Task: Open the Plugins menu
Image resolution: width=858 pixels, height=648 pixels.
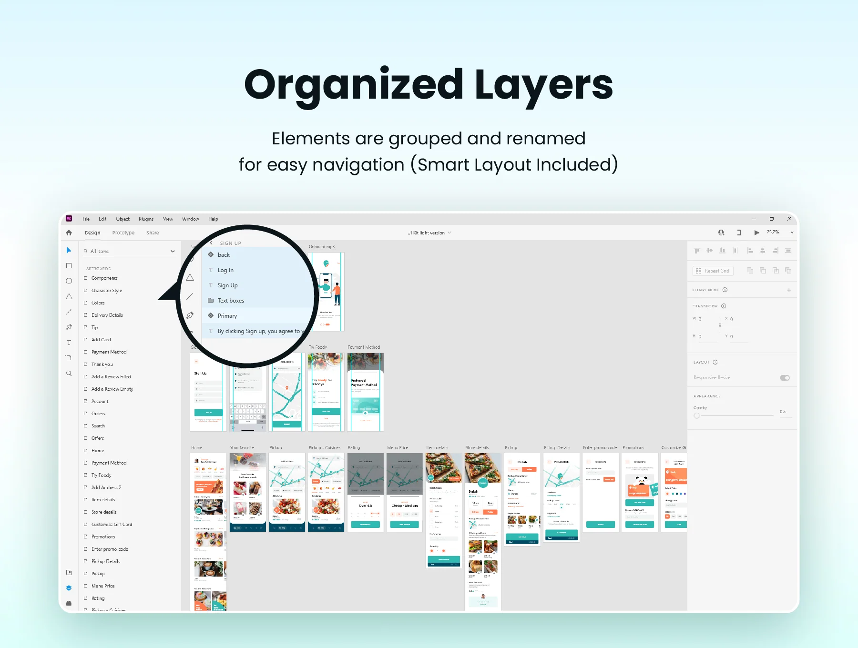Action: [x=146, y=219]
